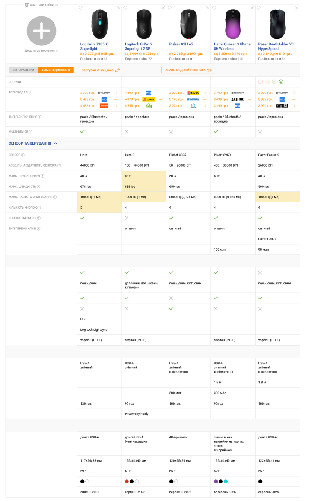
Task: Switch to Всі параметри view
Action: point(23,70)
